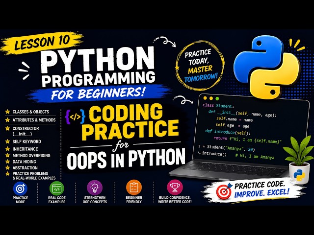
Task: Click the "PRACTICE CODE." text
Action: point(260,185)
